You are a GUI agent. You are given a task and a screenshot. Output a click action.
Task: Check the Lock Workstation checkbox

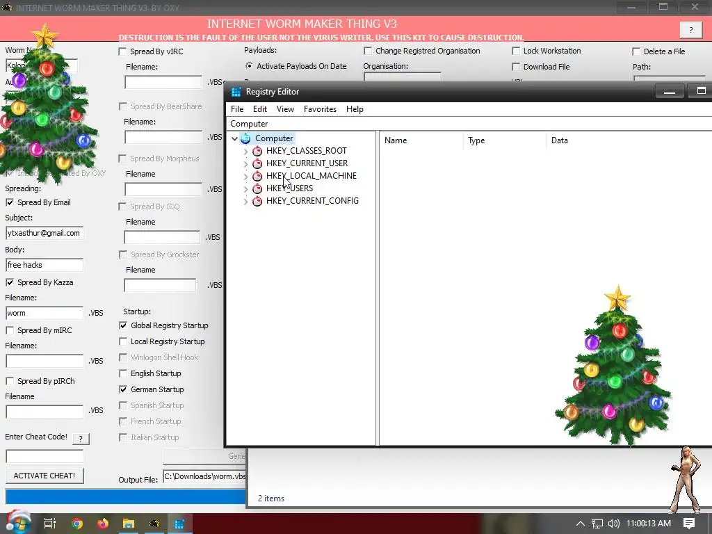(516, 51)
